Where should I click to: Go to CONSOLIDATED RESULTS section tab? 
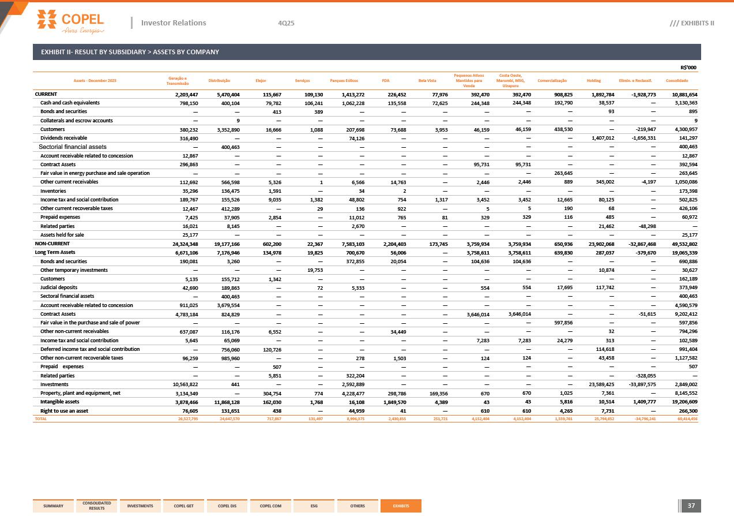[x=96, y=506]
